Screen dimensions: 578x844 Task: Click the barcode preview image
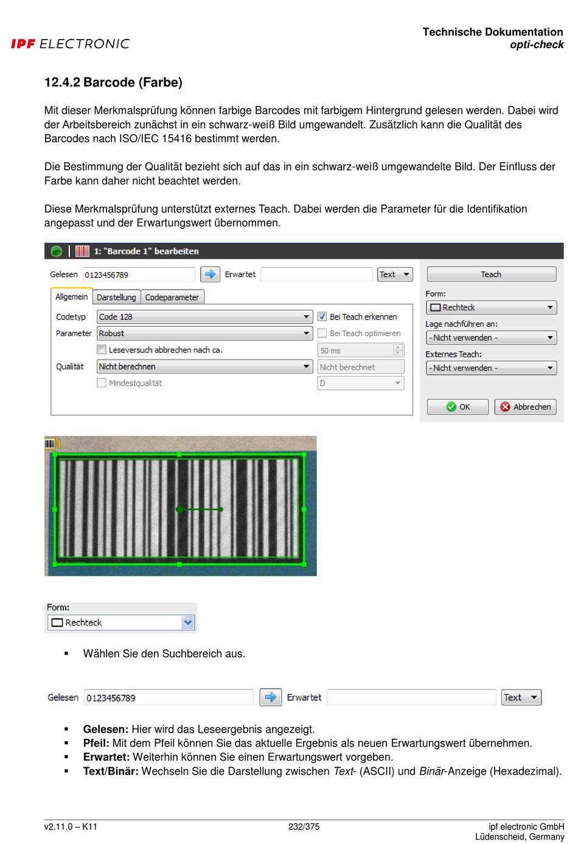pos(180,506)
